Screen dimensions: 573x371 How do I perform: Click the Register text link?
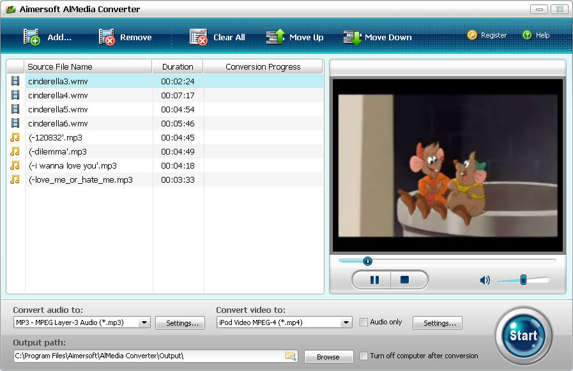click(494, 35)
